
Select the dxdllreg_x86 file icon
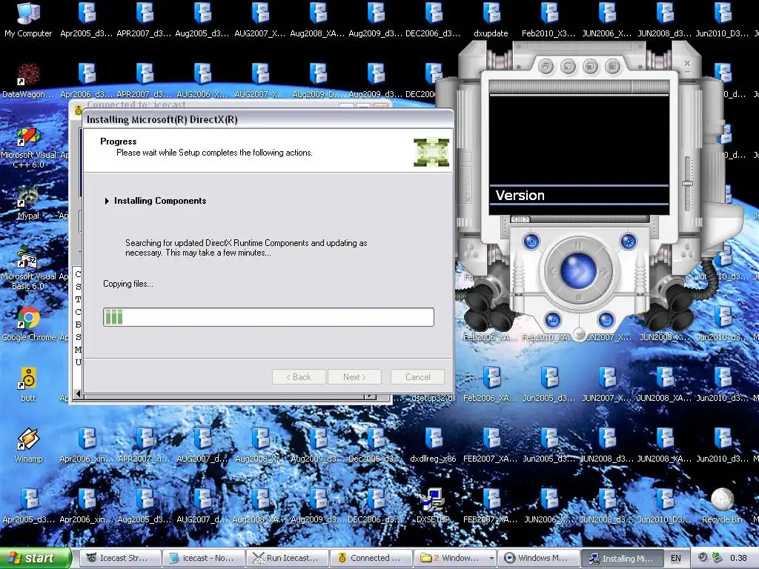click(433, 445)
